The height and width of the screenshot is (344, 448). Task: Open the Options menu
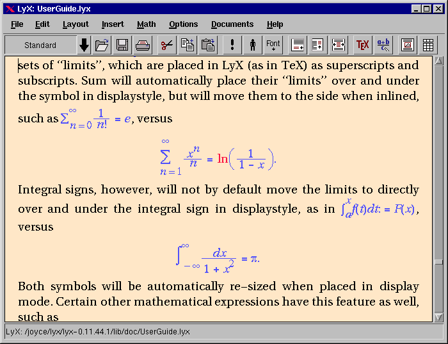coord(184,24)
